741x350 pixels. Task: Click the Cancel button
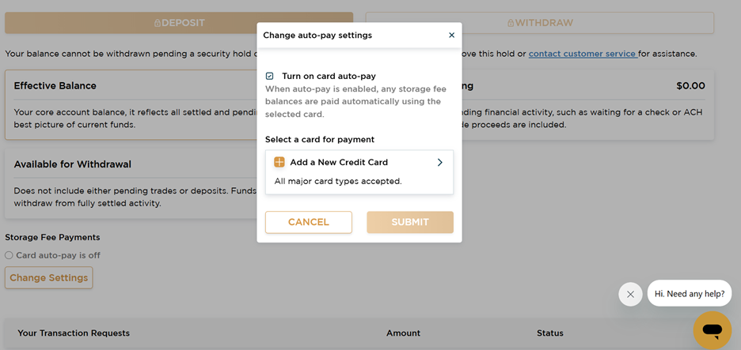point(309,222)
